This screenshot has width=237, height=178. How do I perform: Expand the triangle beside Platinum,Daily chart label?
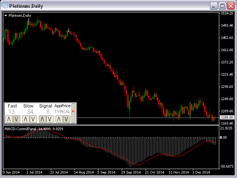click(6, 16)
